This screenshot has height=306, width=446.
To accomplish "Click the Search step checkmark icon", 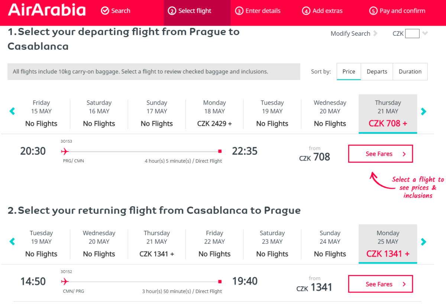I will click(105, 11).
